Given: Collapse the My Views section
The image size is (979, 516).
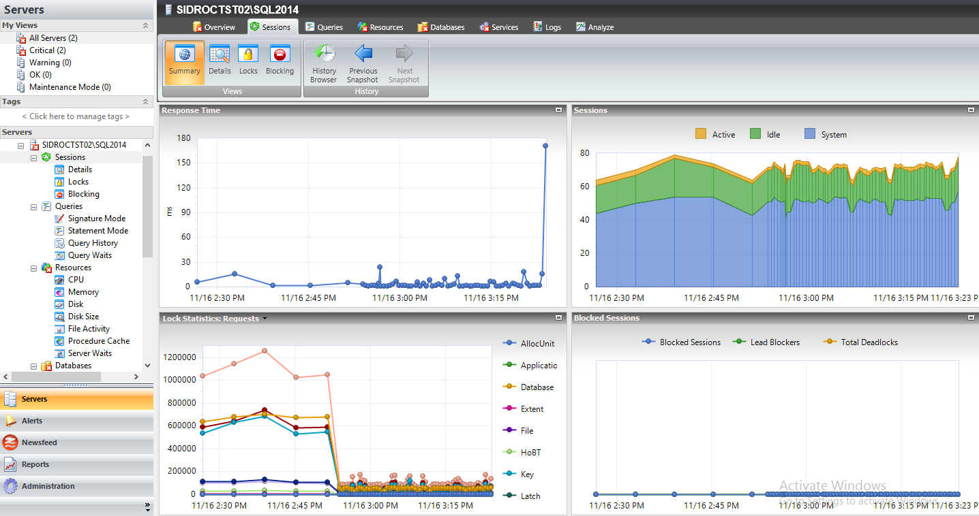Looking at the screenshot, I should (145, 25).
